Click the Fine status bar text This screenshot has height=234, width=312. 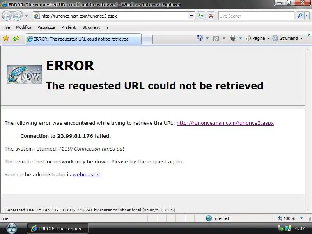tap(4, 218)
